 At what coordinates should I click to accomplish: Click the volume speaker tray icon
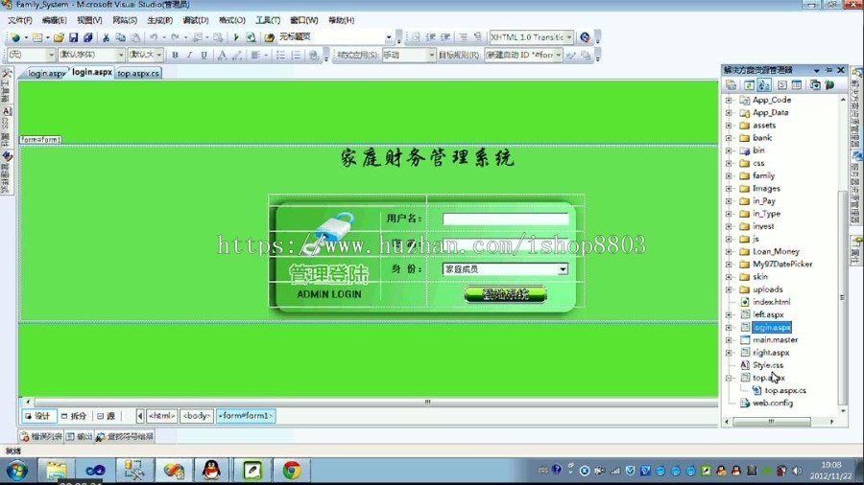coord(797,471)
